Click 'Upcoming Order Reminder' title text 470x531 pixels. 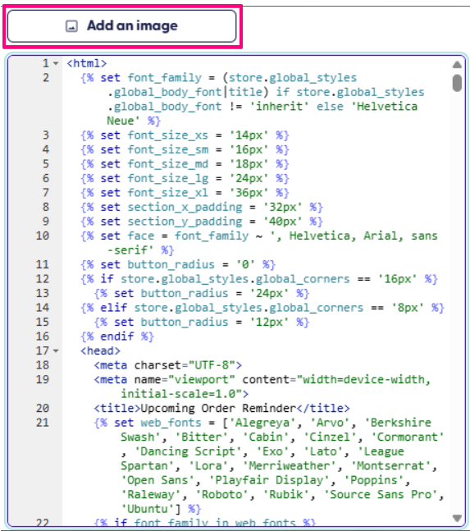(218, 409)
